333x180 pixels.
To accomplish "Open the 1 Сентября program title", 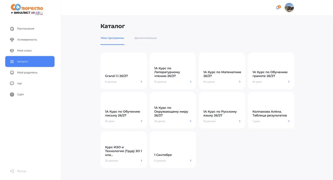I will tap(163, 155).
